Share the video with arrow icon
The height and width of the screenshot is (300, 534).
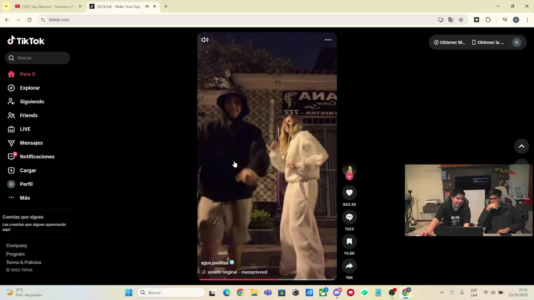point(350,266)
